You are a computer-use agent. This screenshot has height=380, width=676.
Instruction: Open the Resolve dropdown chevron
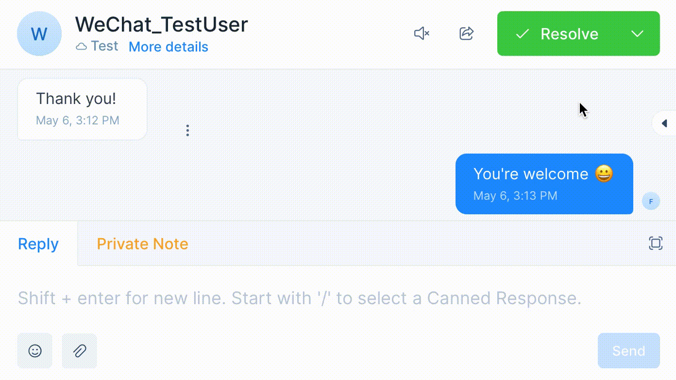(x=637, y=34)
